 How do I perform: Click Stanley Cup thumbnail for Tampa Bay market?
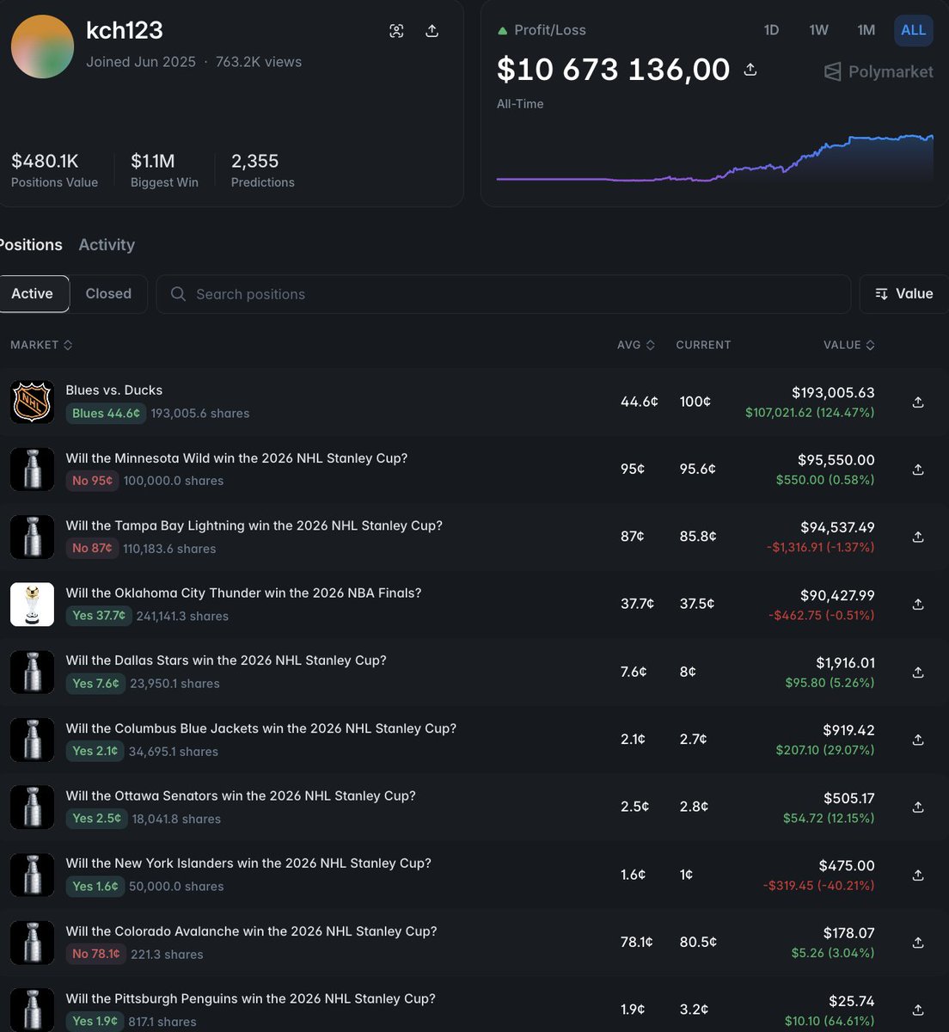coord(32,537)
